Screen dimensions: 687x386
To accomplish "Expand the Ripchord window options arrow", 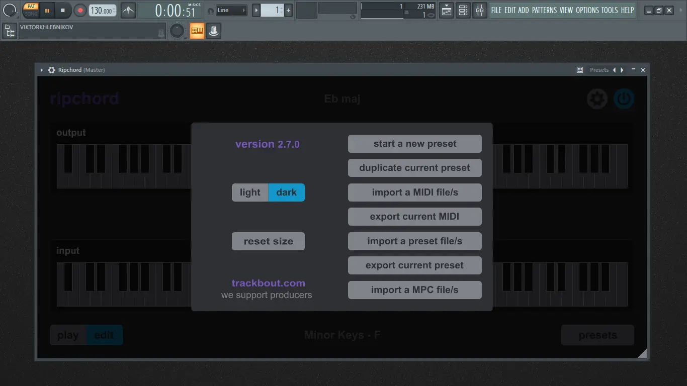I will (x=42, y=70).
